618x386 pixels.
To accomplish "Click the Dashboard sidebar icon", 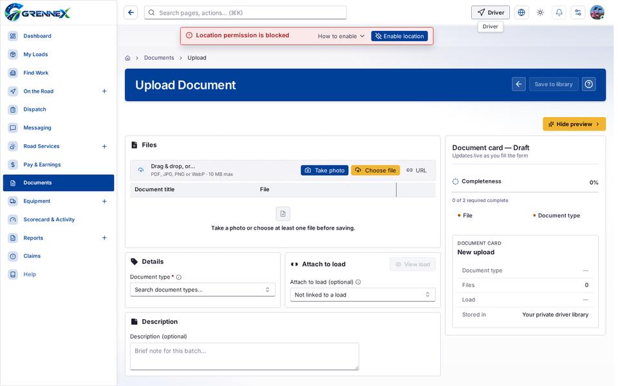I will click(13, 36).
